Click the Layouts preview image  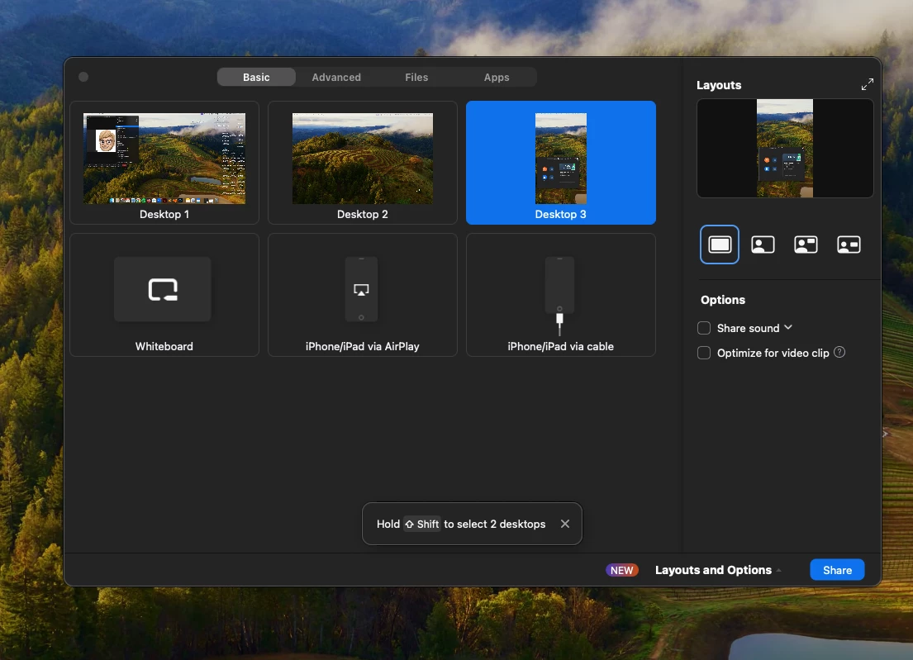785,149
